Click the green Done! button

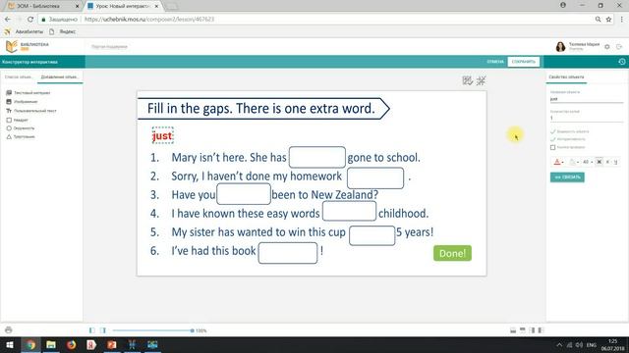click(452, 253)
